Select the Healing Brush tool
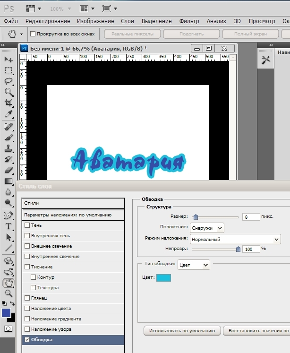The image size is (290, 353). (9, 127)
